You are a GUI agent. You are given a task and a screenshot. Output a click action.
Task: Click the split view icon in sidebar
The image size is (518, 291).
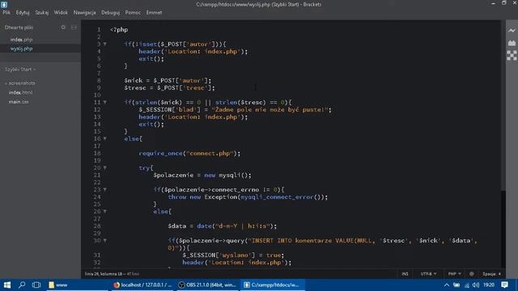point(74,27)
